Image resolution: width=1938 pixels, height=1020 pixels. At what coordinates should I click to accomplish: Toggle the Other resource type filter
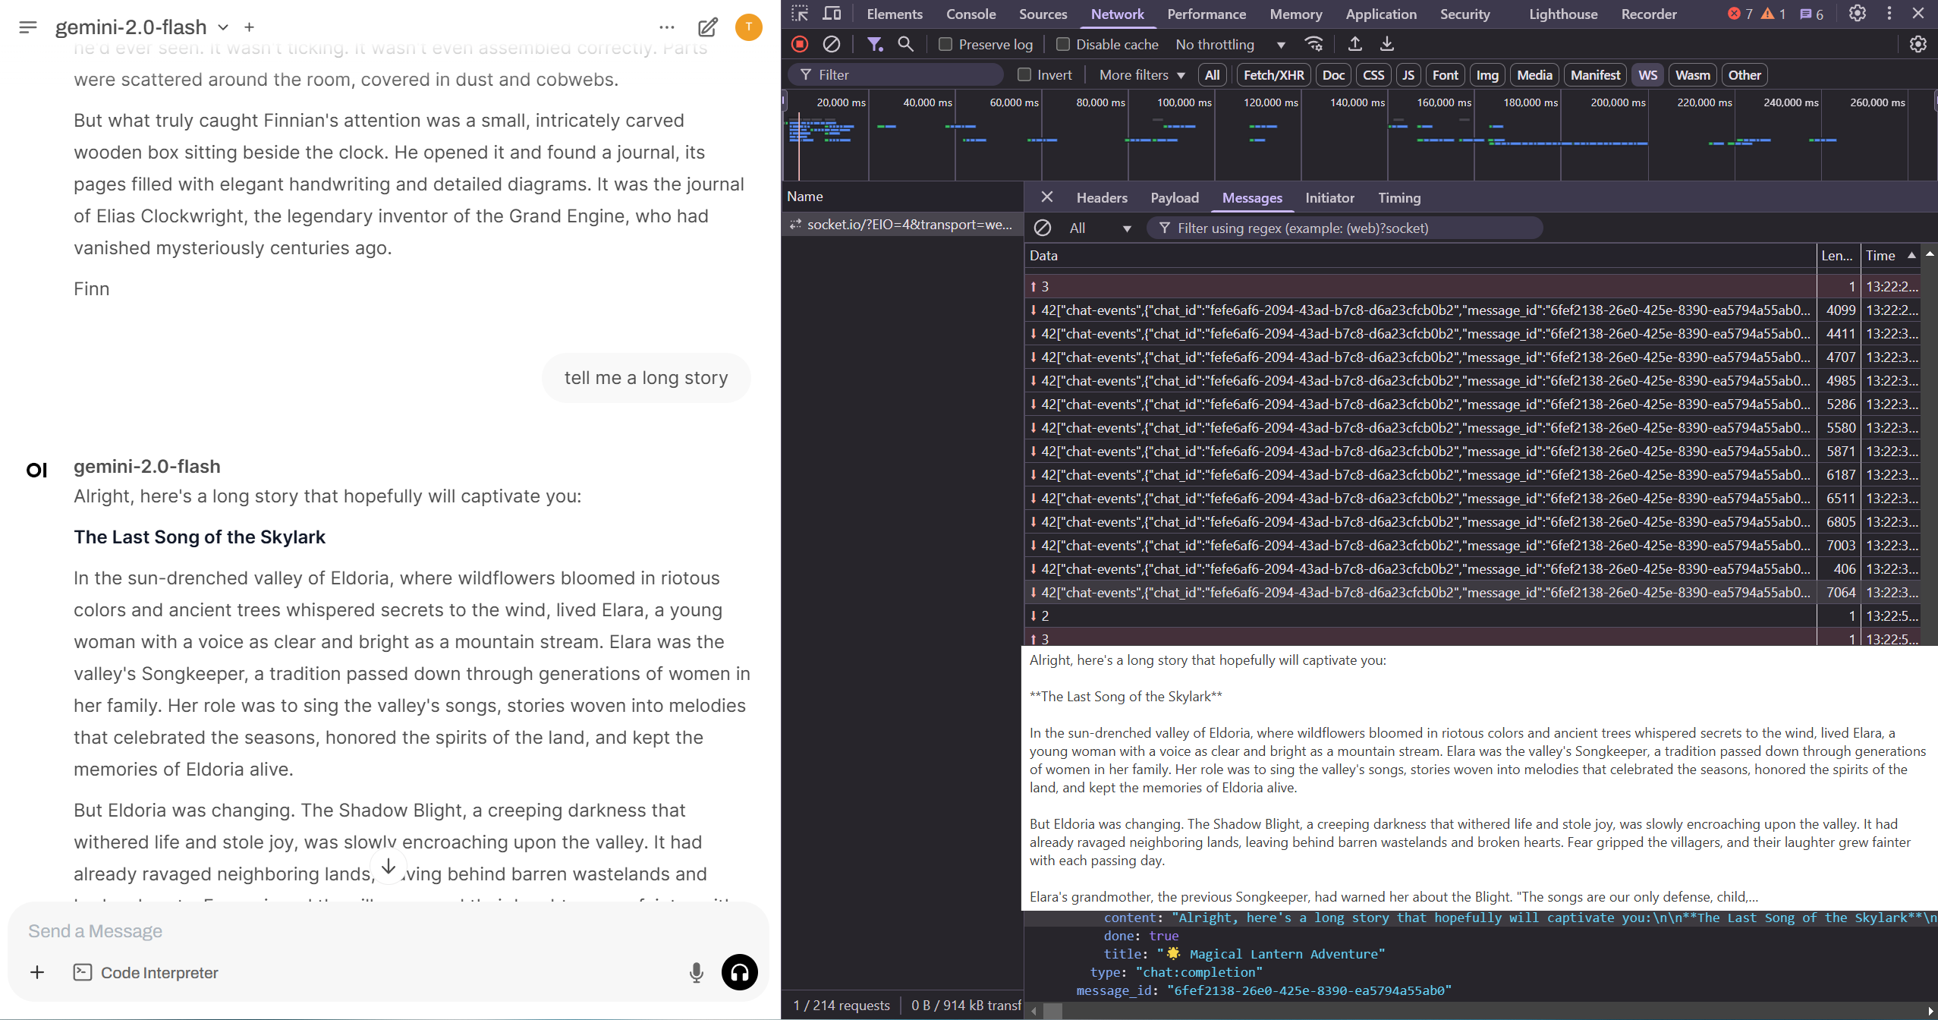[1745, 74]
